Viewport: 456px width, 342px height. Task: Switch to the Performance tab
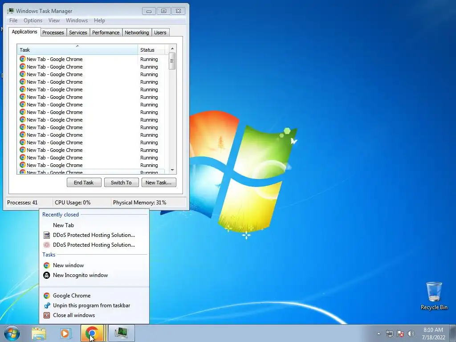point(106,33)
